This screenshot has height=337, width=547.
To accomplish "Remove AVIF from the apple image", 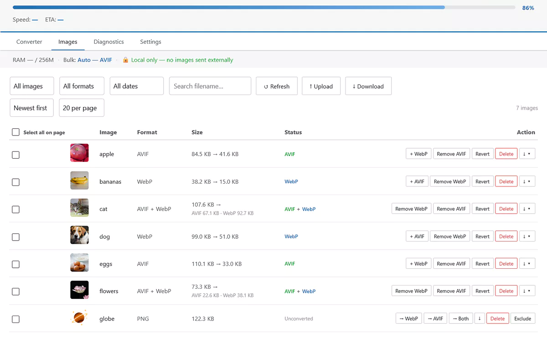I will click(451, 154).
